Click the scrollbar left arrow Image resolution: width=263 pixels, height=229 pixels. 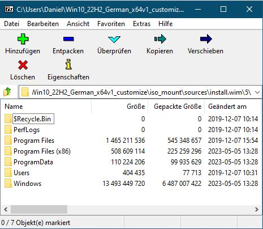coord(6,209)
